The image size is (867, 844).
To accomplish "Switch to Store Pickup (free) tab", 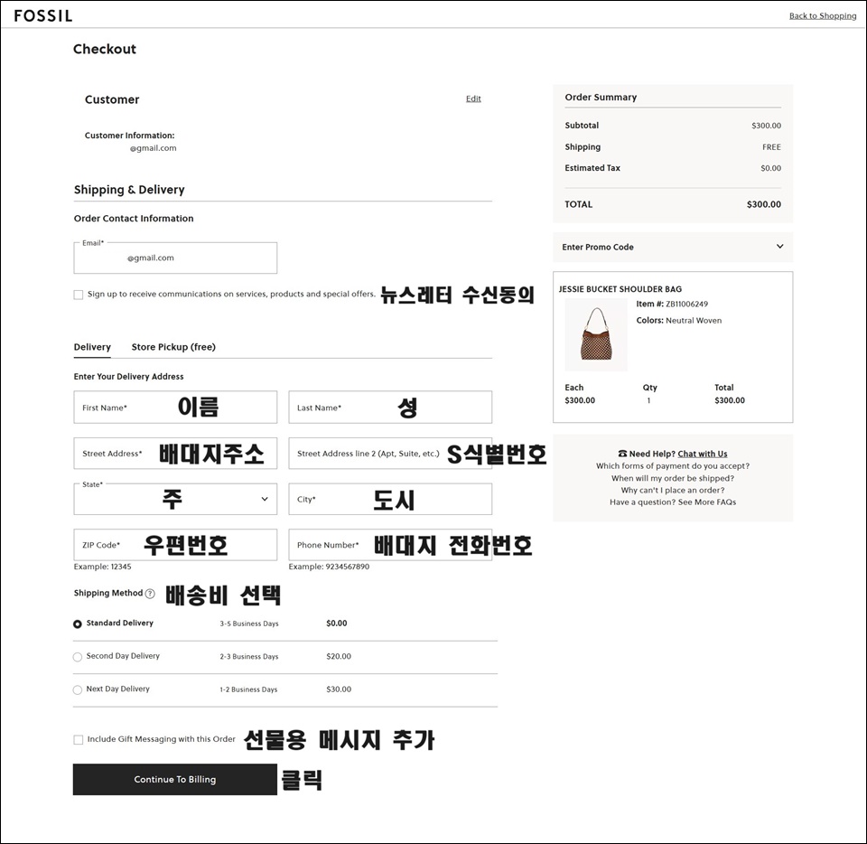I will pos(173,347).
